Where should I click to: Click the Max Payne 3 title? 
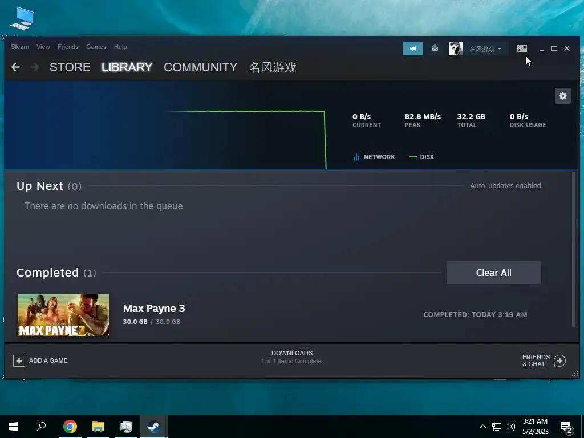[154, 309]
